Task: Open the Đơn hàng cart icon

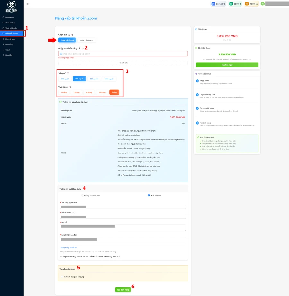Action: [x=4, y=44]
